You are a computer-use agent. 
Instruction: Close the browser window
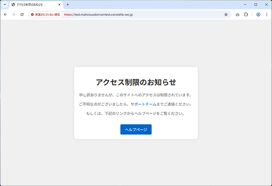(267, 5)
